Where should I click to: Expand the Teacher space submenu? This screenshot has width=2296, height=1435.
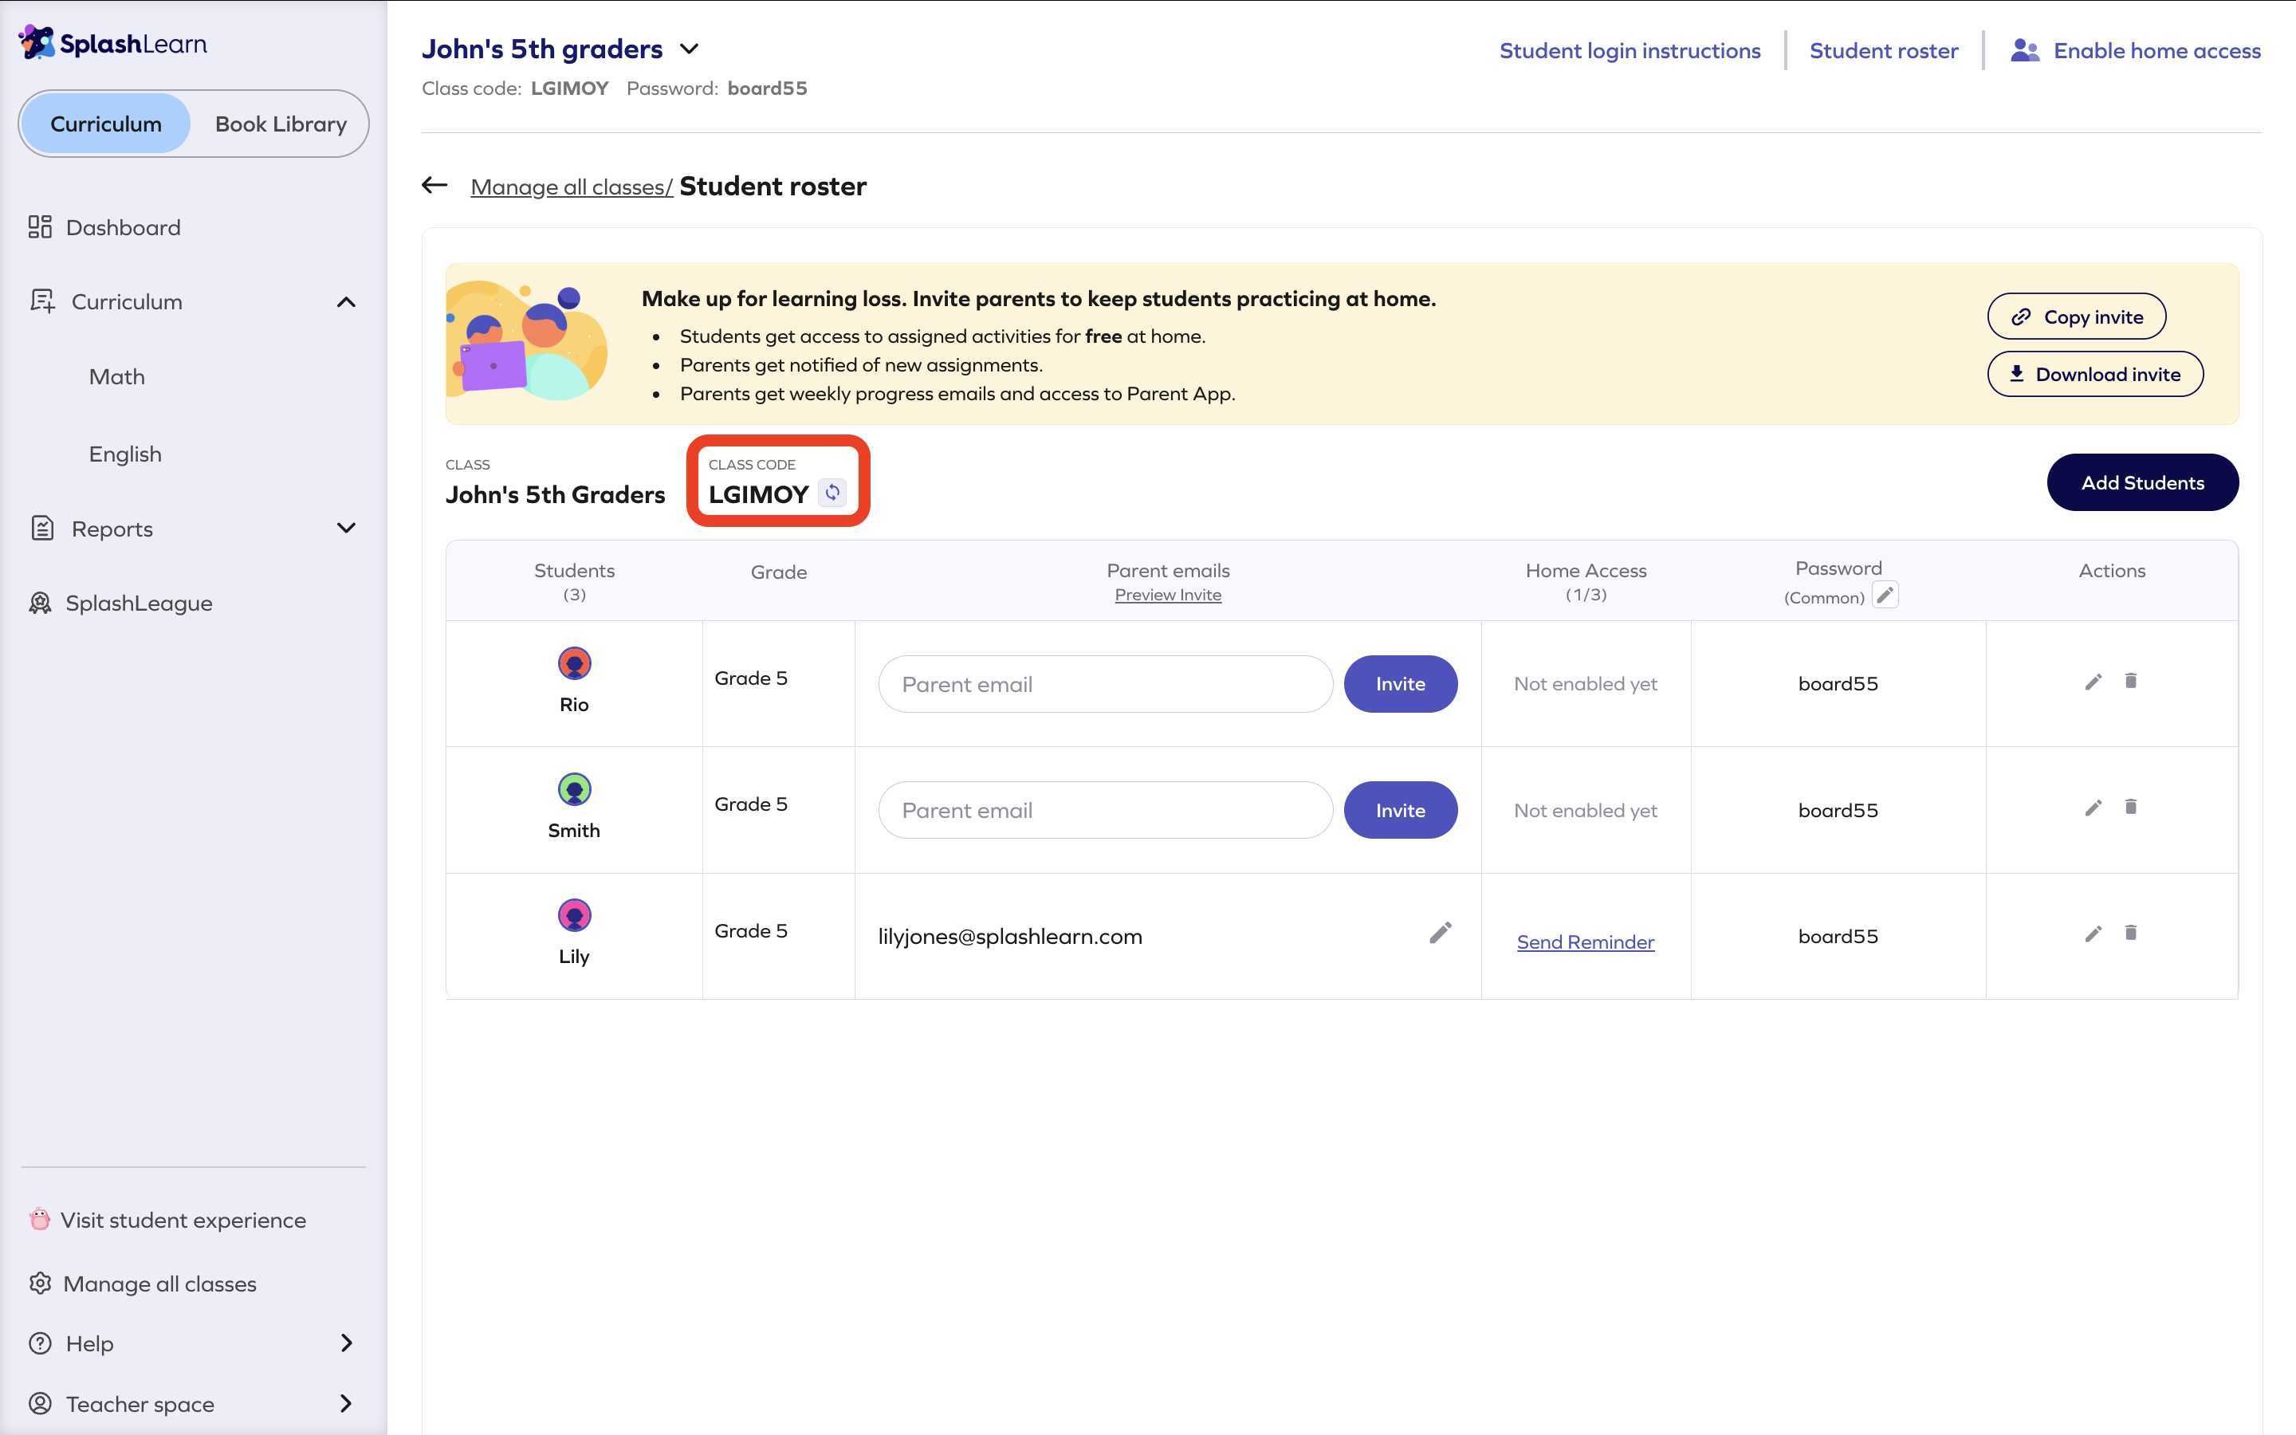[346, 1403]
